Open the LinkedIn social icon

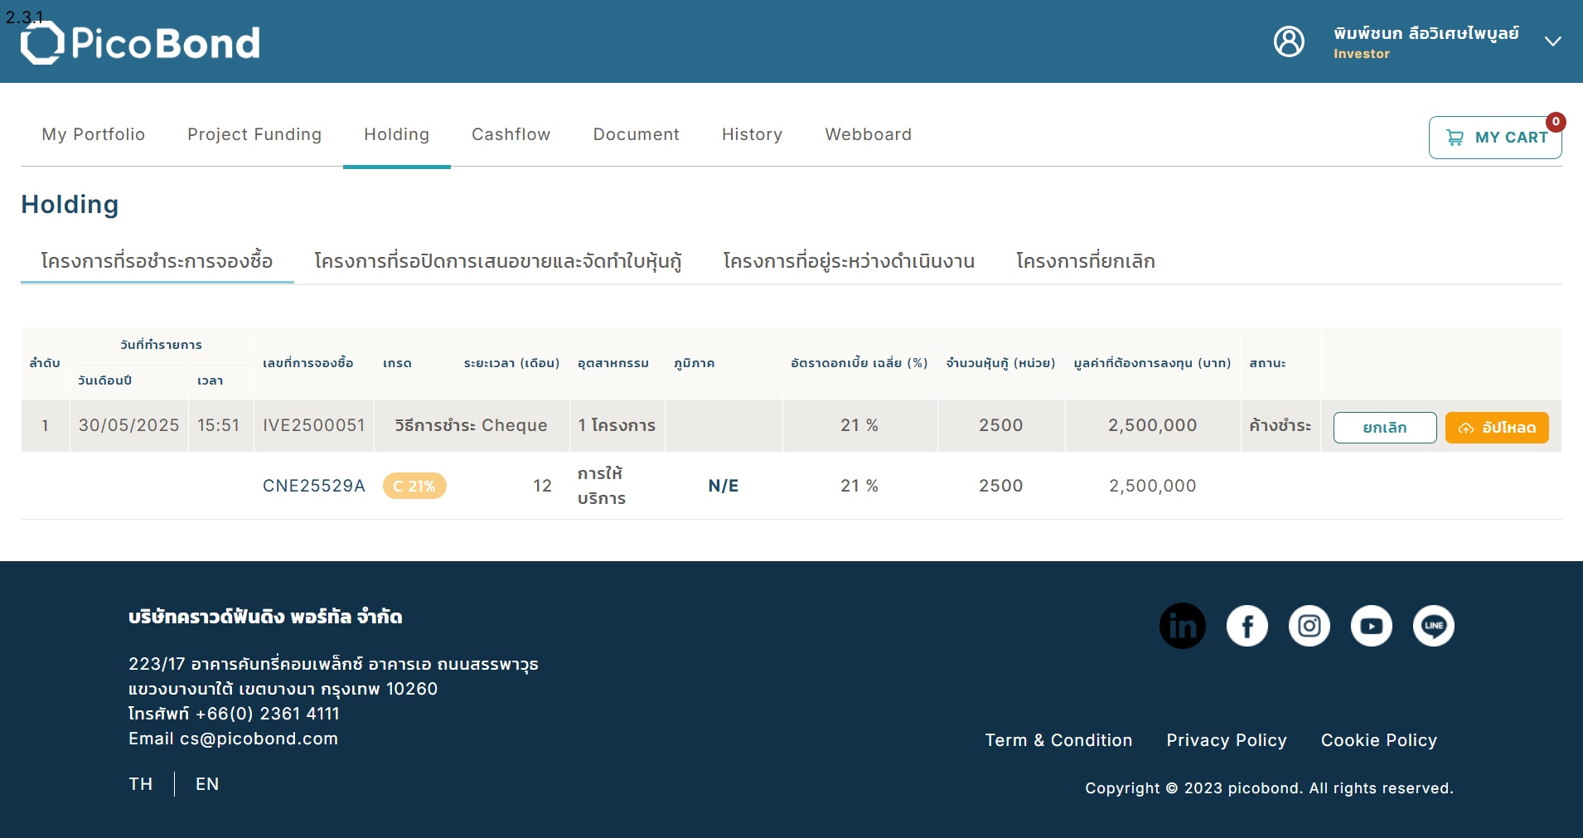[x=1183, y=626]
